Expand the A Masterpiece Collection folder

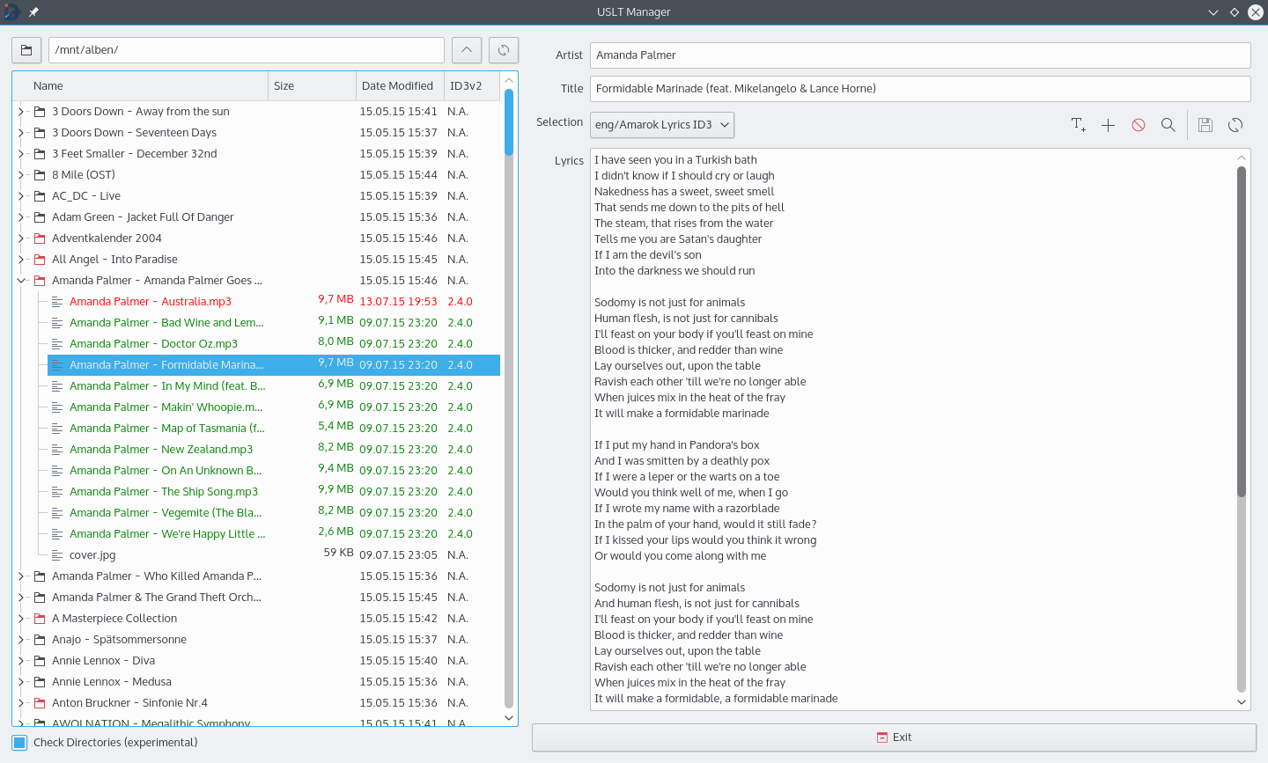coord(21,619)
